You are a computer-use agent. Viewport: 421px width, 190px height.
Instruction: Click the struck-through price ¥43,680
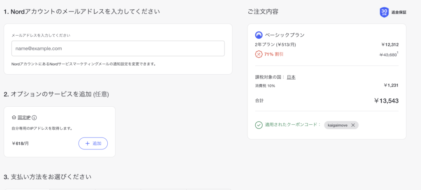tap(388, 55)
